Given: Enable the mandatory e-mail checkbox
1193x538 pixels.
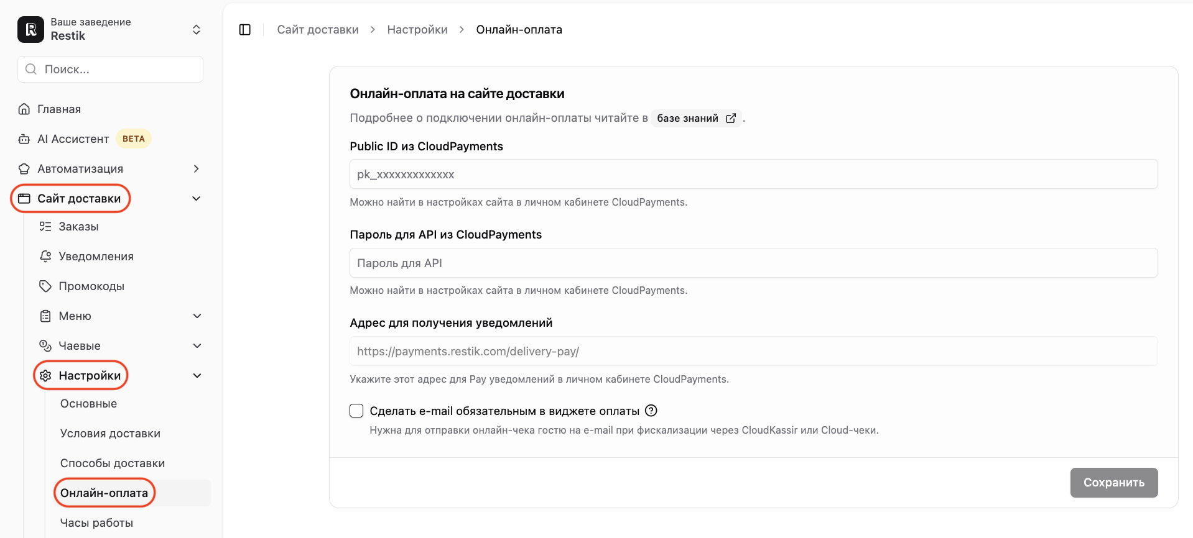Looking at the screenshot, I should tap(356, 411).
